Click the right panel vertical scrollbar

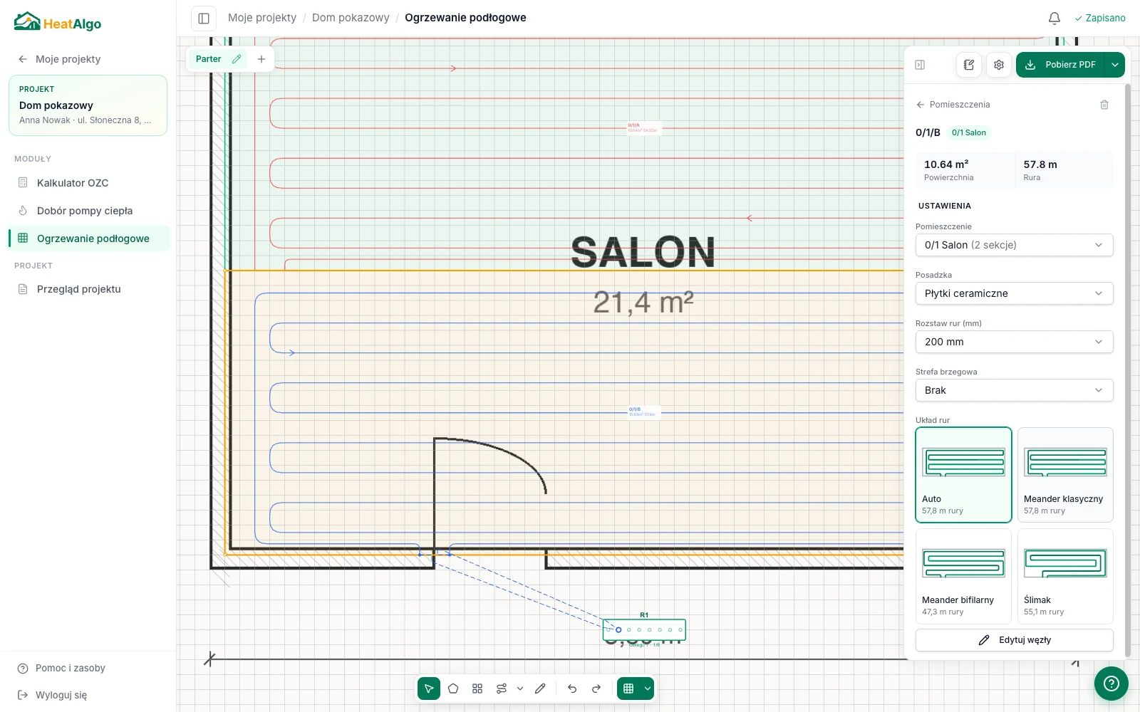[1127, 370]
